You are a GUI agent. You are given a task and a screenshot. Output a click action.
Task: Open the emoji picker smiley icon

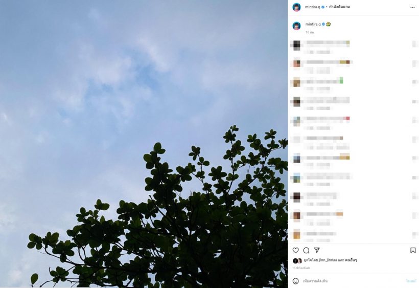click(x=295, y=281)
